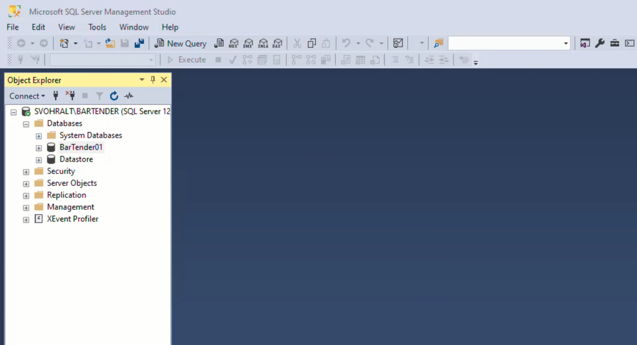Open the toolbar options overflow arrow

coord(476,62)
